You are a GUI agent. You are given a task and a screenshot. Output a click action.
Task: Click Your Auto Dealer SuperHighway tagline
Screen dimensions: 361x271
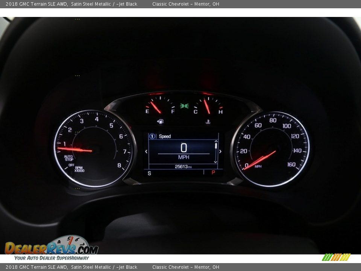[52, 258]
